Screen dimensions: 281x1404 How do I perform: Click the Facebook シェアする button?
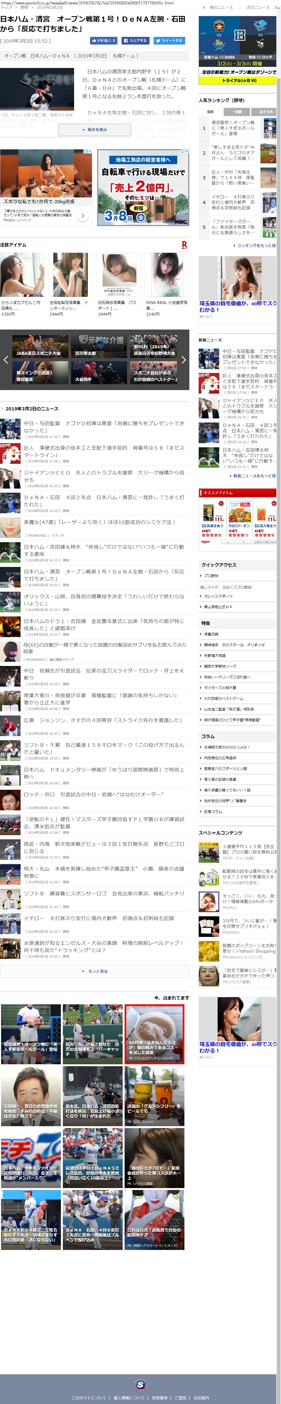pyautogui.click(x=135, y=40)
